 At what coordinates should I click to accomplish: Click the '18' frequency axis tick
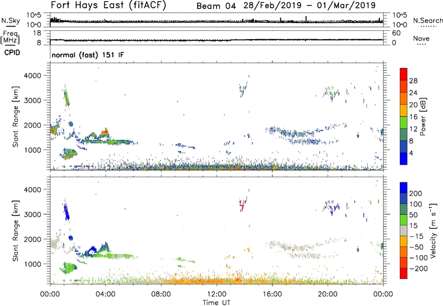click(37, 33)
